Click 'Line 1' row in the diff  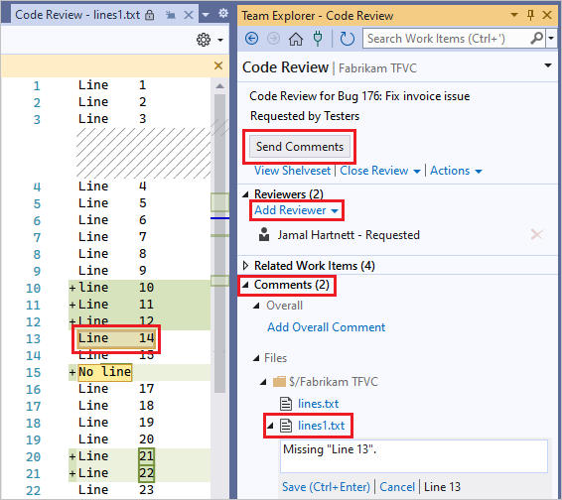112,85
